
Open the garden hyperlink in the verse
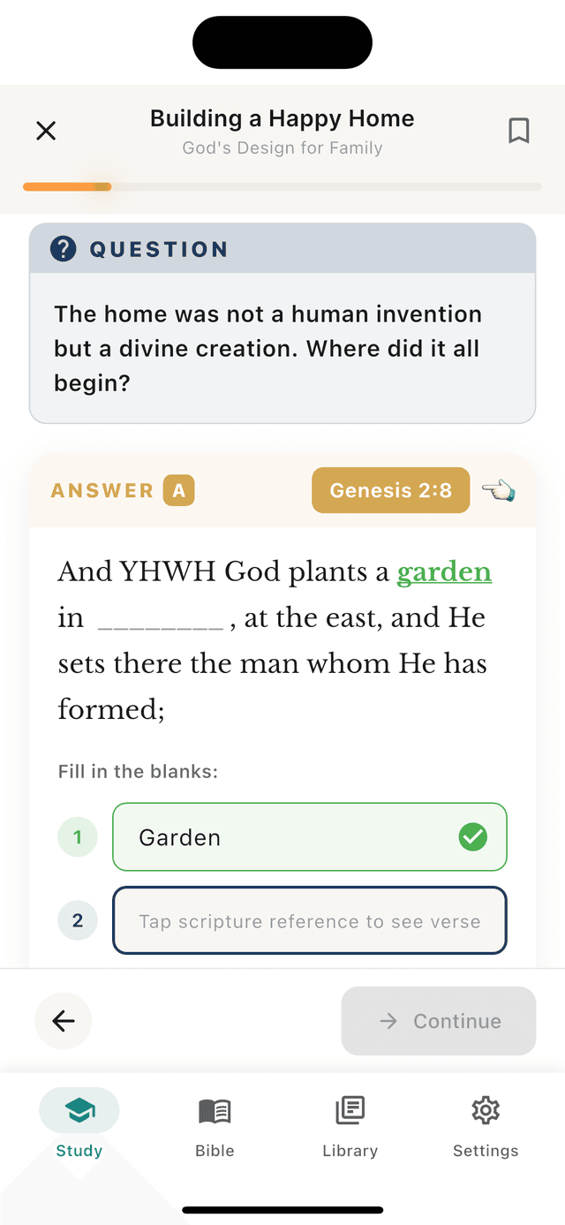point(444,572)
